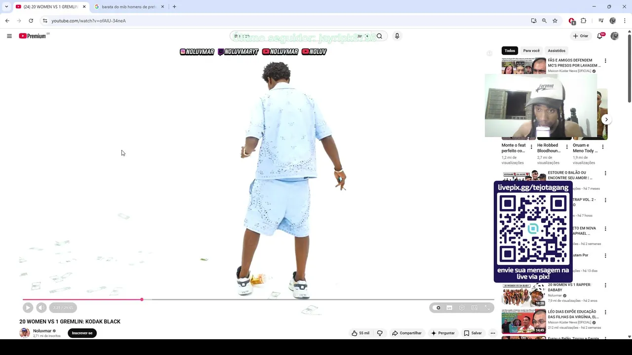The width and height of the screenshot is (632, 355).
Task: Open LÉO DIAS EXPÕE EDUCAÇÃO video thumbnail
Action: pyautogui.click(x=523, y=321)
